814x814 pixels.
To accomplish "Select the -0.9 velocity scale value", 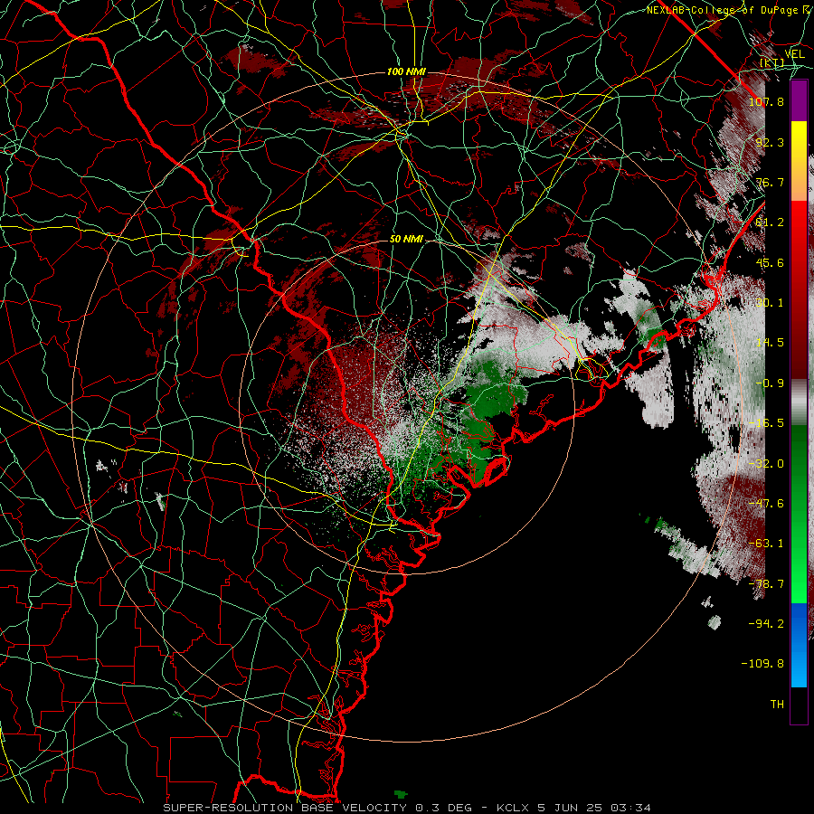I will (770, 383).
